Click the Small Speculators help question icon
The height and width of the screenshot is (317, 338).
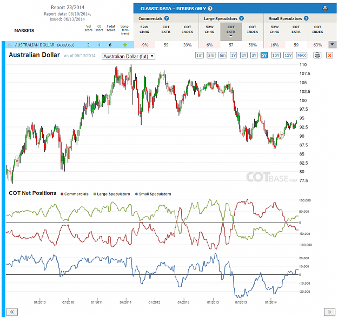click(x=306, y=18)
